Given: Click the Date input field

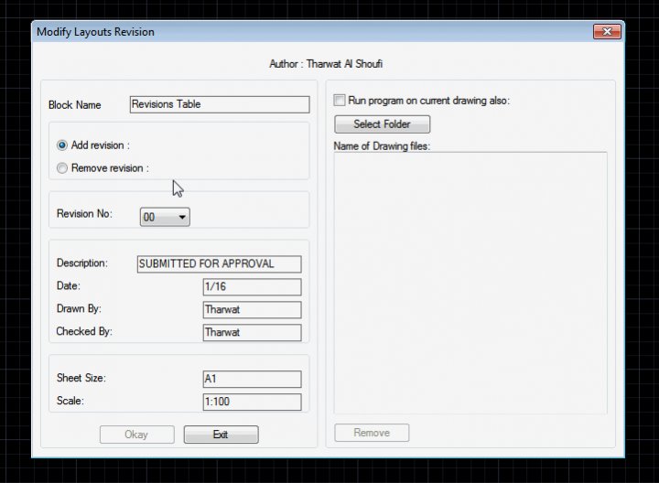Looking at the screenshot, I should 253,287.
